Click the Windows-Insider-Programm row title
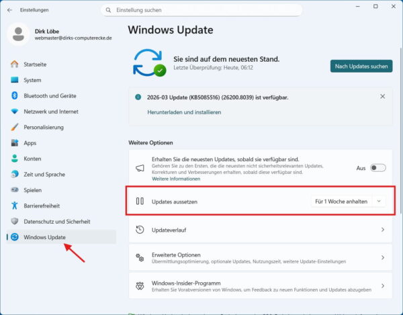 (186, 283)
